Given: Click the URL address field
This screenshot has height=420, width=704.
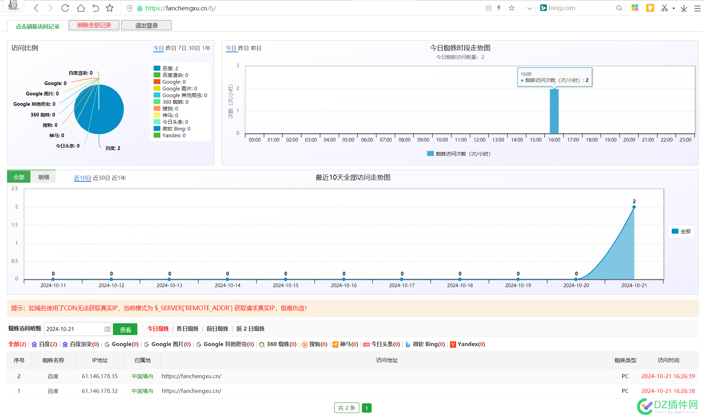Looking at the screenshot, I should click(x=302, y=8).
